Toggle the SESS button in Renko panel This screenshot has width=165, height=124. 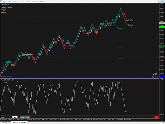[27, 117]
